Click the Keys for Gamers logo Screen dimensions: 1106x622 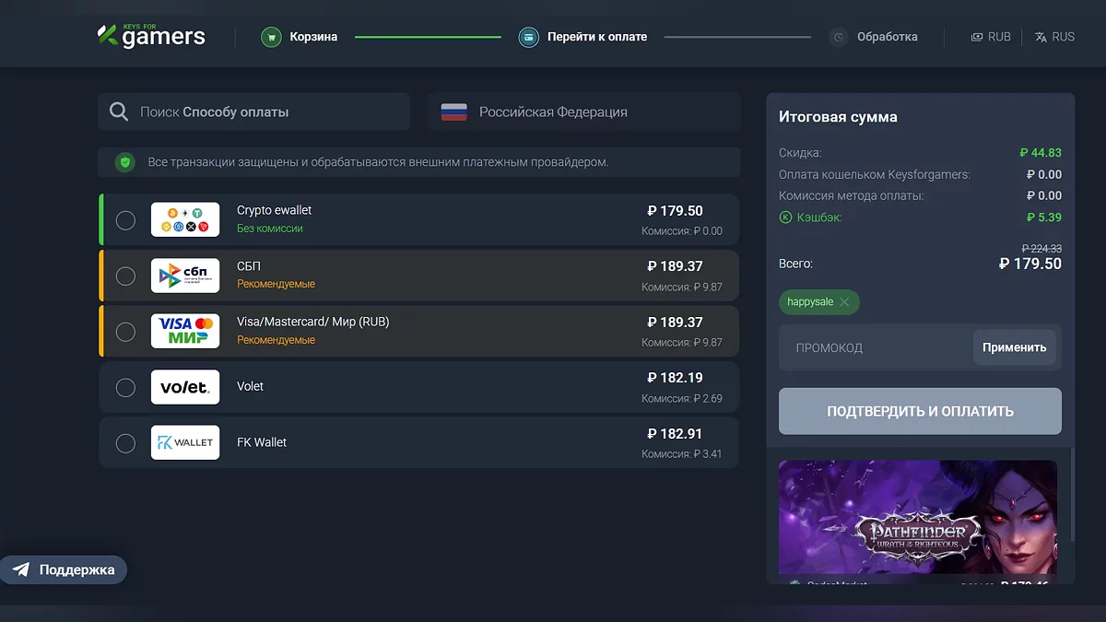point(151,37)
